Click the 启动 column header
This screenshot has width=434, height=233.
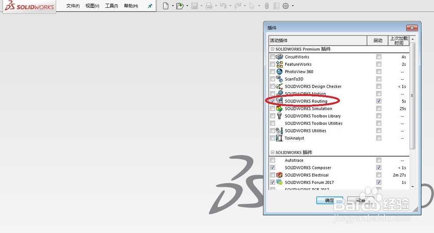coord(377,40)
